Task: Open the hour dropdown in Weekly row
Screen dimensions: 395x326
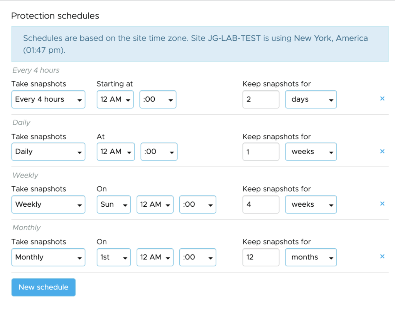Action: 155,204
